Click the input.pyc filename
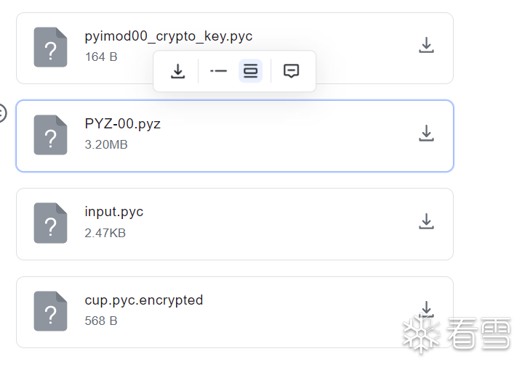This screenshot has width=522, height=367. click(114, 212)
